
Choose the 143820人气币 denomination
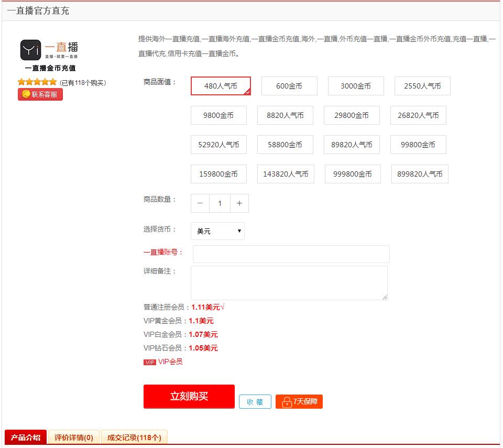(286, 174)
